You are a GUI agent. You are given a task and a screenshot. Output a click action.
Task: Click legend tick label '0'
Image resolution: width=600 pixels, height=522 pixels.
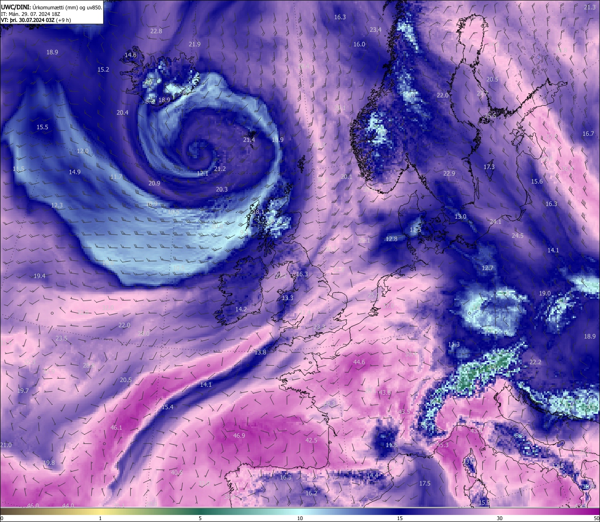pos(2,518)
